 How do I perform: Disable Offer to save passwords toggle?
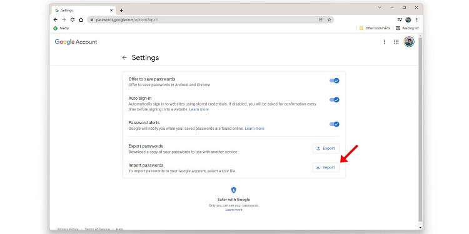[x=335, y=80]
